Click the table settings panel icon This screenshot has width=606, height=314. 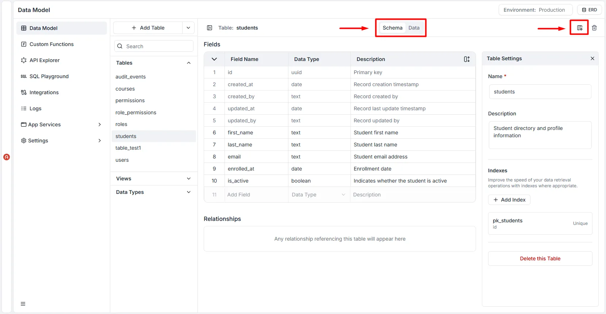coord(579,28)
